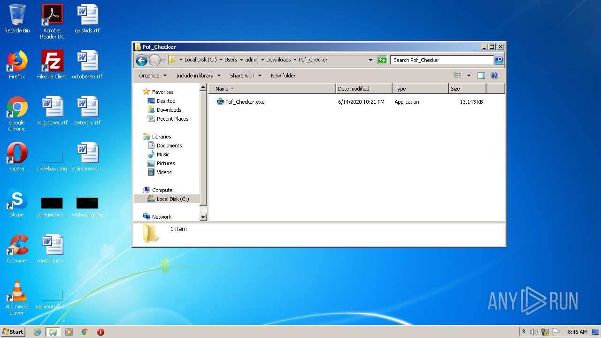This screenshot has height=338, width=601.
Task: Expand the arrow after Downloads in breadcrumb
Action: click(295, 60)
